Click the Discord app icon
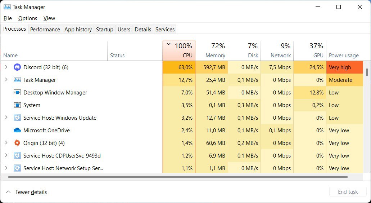371x203 pixels. (x=17, y=67)
